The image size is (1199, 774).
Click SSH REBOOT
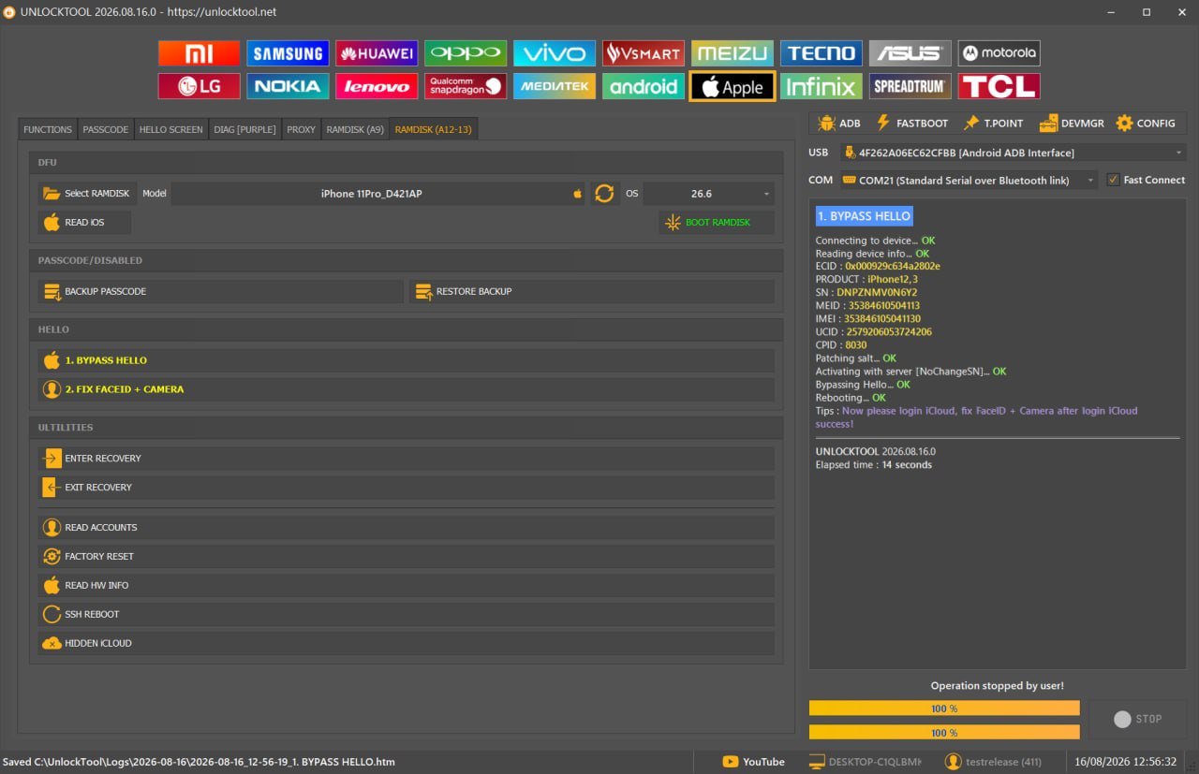[x=406, y=615]
